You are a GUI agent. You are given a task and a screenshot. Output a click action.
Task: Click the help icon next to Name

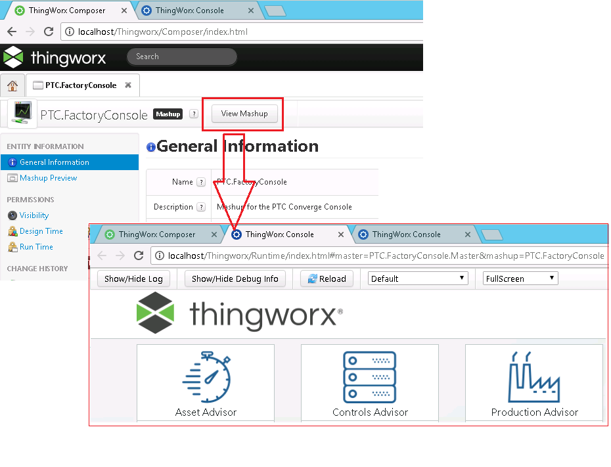(x=201, y=182)
